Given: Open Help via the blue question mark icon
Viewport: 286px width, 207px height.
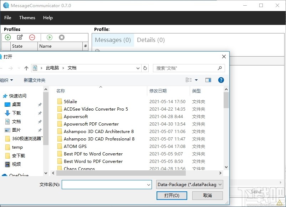Looking at the screenshot, I should coord(221,80).
